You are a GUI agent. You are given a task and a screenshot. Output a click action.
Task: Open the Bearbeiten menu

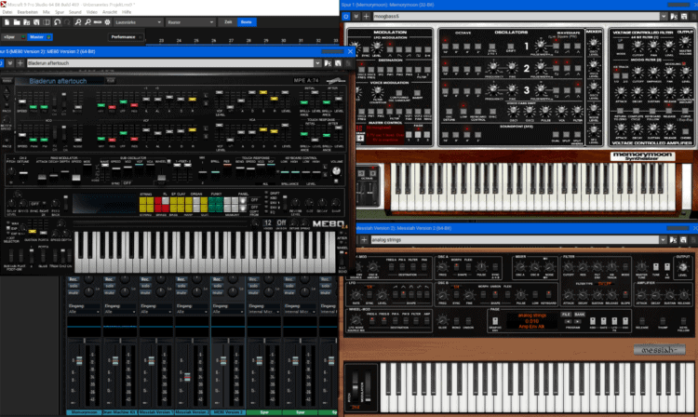pyautogui.click(x=27, y=12)
